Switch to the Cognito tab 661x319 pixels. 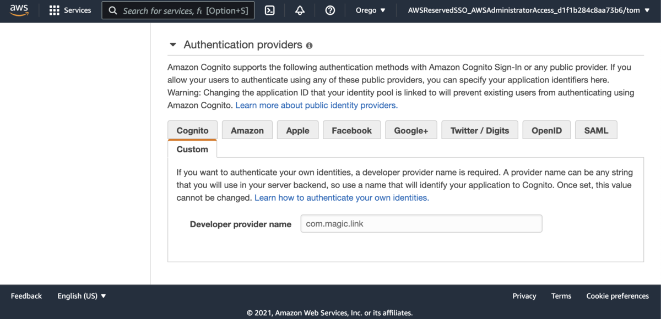click(x=192, y=130)
